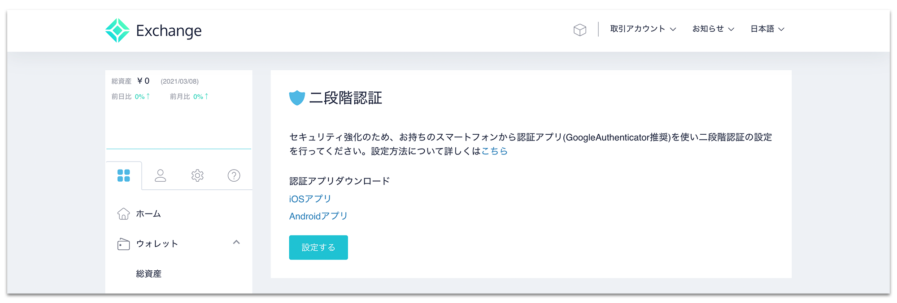Image resolution: width=897 pixels, height=303 pixels.
Task: Select 総資産 under ウォレット
Action: tap(149, 273)
